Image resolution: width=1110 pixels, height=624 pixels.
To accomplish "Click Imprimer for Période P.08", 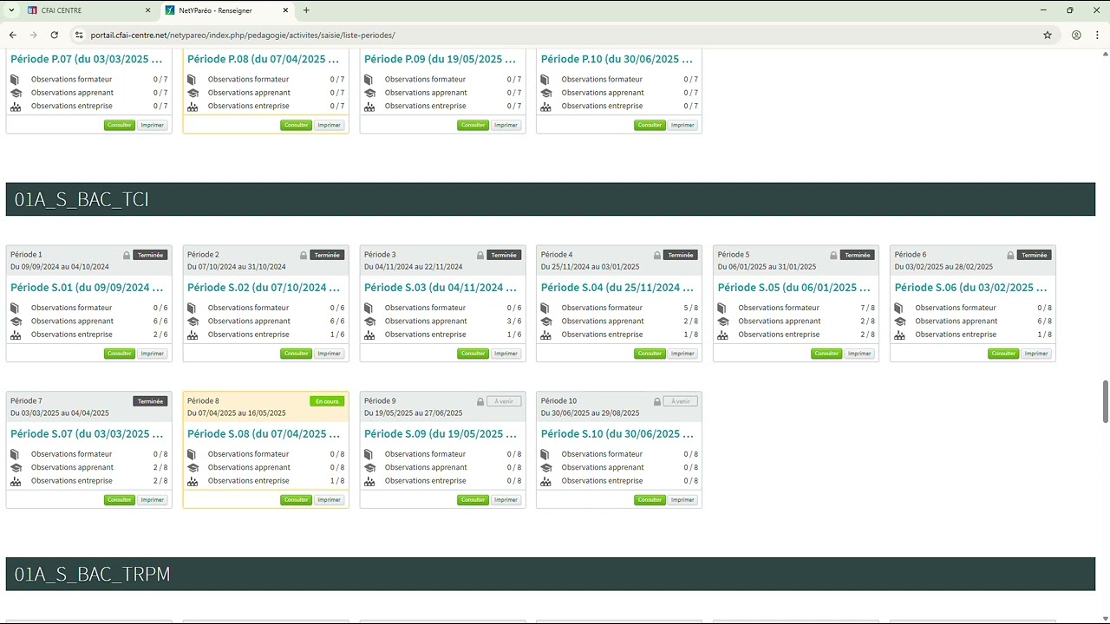I will [329, 125].
